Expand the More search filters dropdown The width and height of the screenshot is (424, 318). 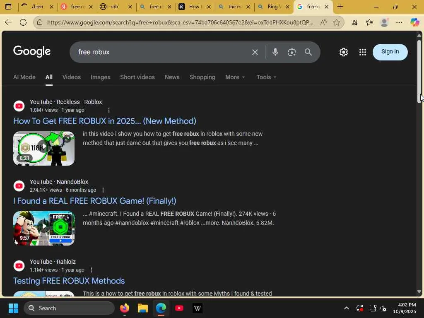(x=235, y=77)
